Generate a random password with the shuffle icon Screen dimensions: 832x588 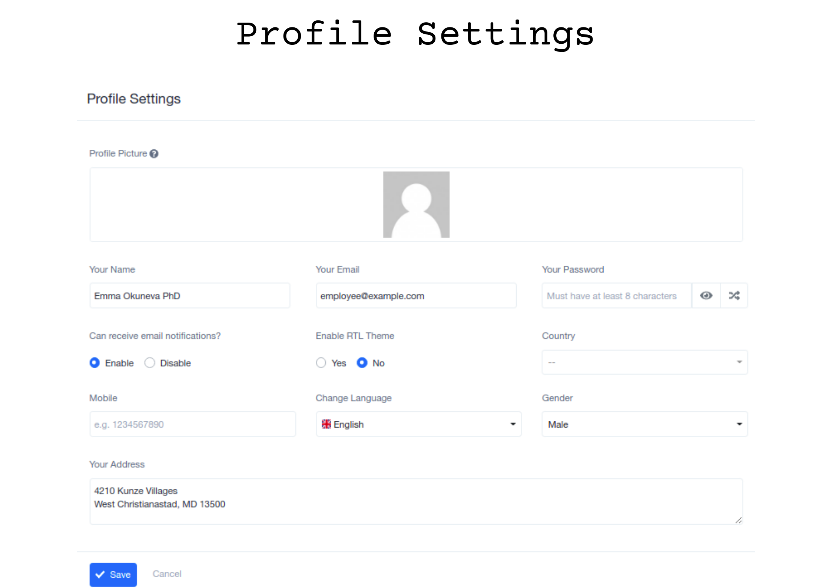[x=734, y=295]
